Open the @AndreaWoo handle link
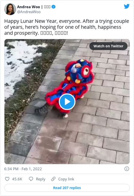Image resolution: width=134 pixels, height=196 pixels. (x=29, y=12)
